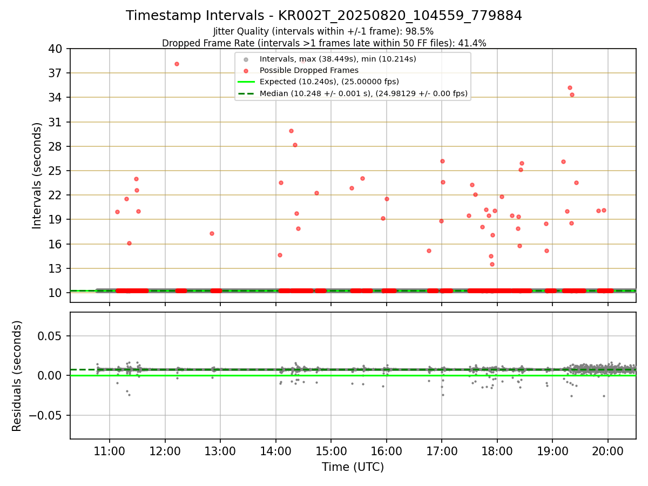Click the x-axis tick label '20:00'
This screenshot has width=648, height=486.
click(x=608, y=450)
